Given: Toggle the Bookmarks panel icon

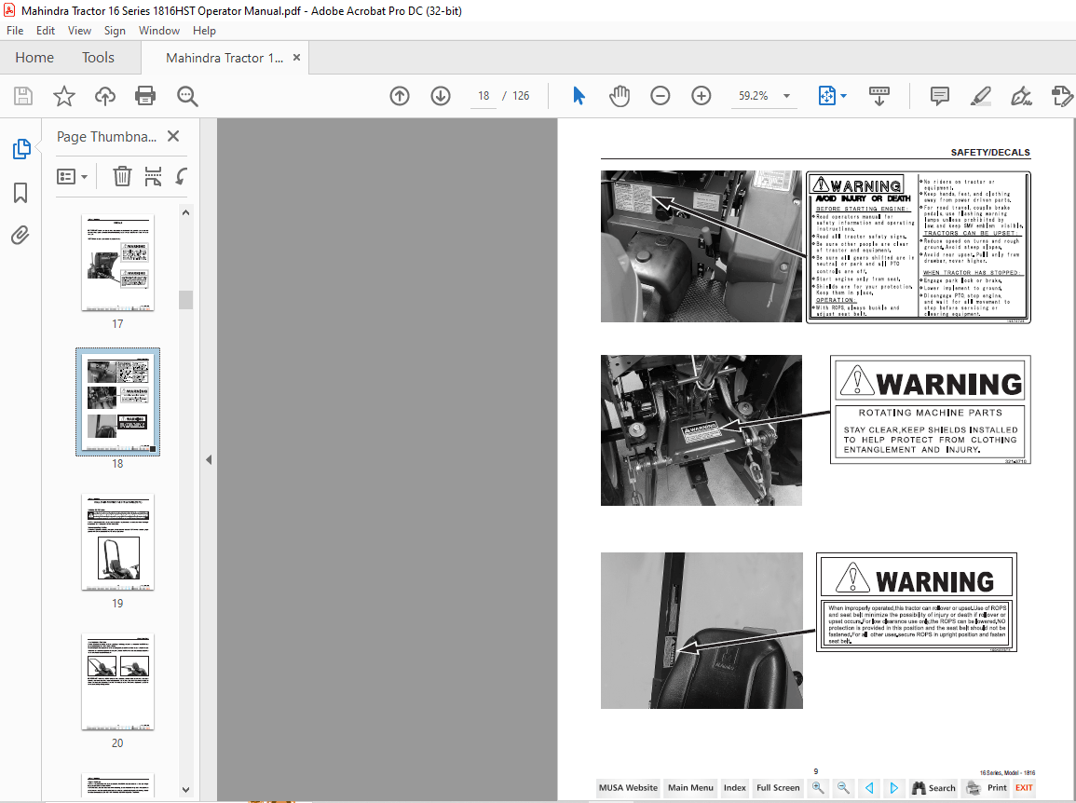Looking at the screenshot, I should tap(20, 193).
